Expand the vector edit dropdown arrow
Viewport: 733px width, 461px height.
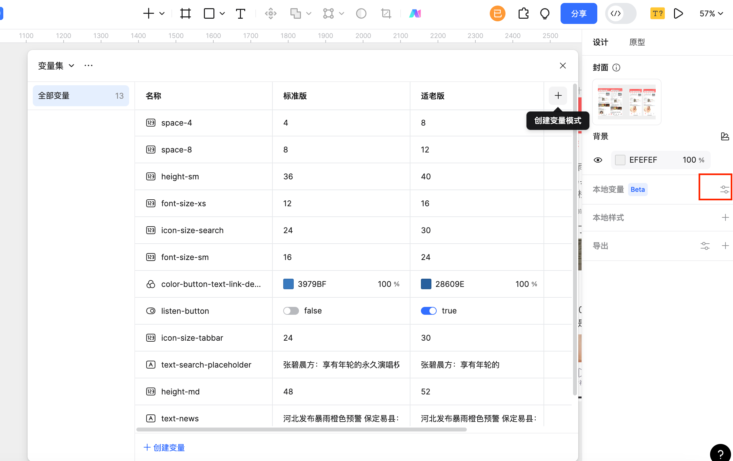tap(342, 13)
